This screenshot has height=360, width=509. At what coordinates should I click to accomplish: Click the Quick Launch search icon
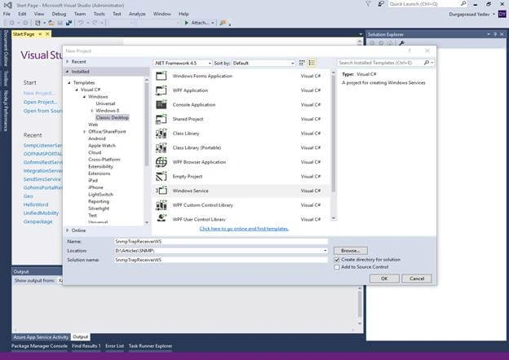463,4
